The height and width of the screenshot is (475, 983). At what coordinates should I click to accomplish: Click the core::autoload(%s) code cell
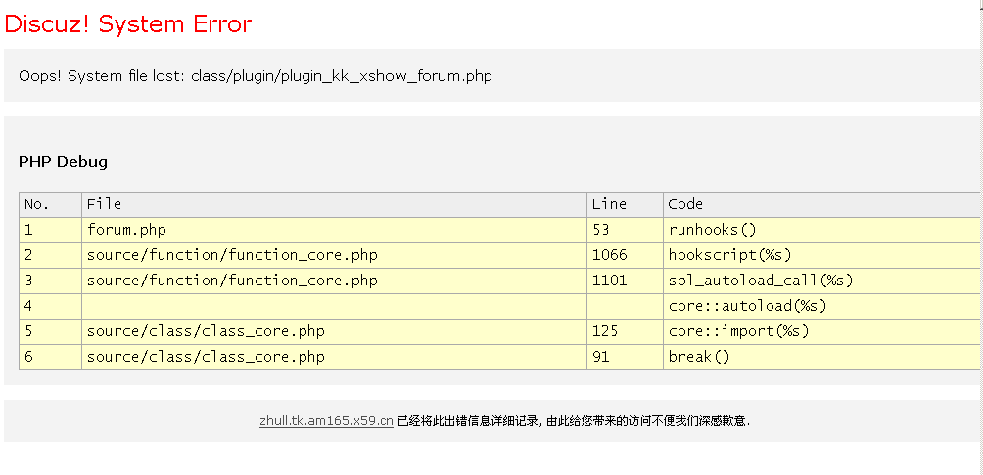tap(821, 307)
